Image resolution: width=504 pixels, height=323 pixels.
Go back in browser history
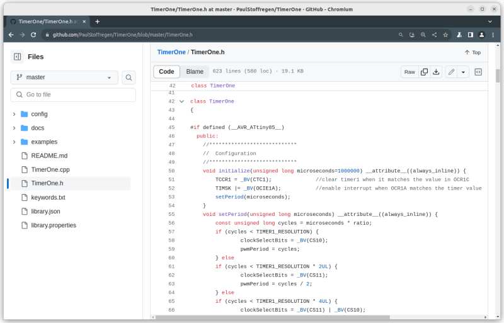click(11, 35)
